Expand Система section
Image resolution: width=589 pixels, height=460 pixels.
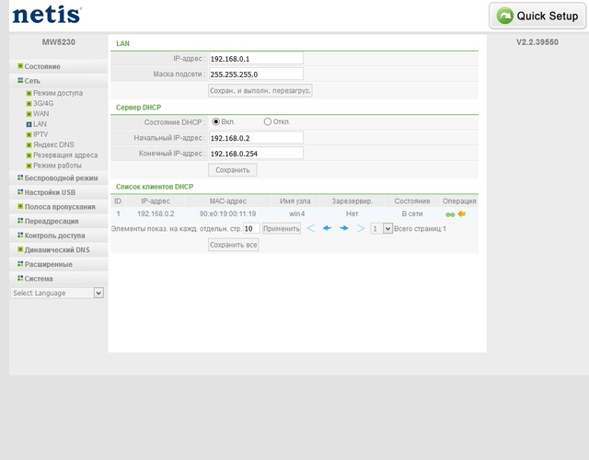[39, 279]
